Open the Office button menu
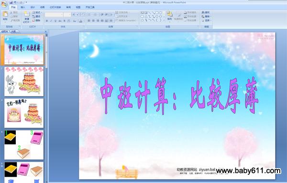This screenshot has height=183, width=287. tap(4, 4)
